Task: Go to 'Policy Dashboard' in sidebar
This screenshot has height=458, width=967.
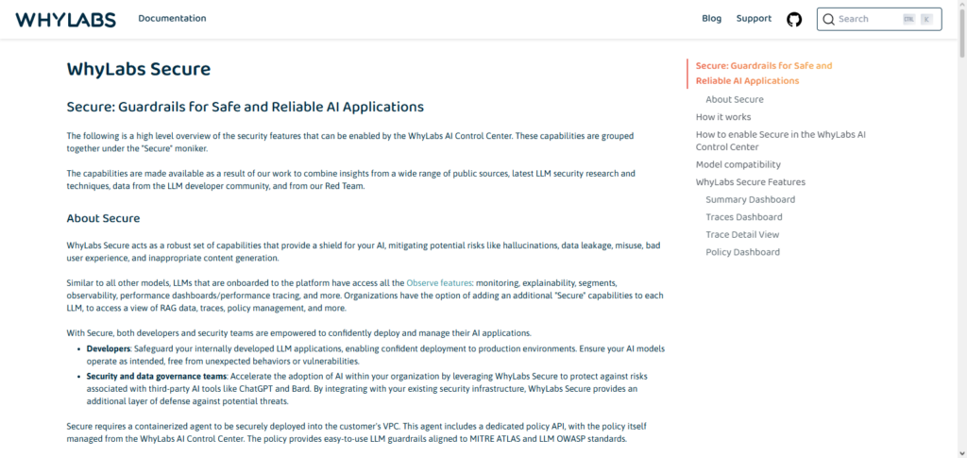Action: (x=742, y=252)
